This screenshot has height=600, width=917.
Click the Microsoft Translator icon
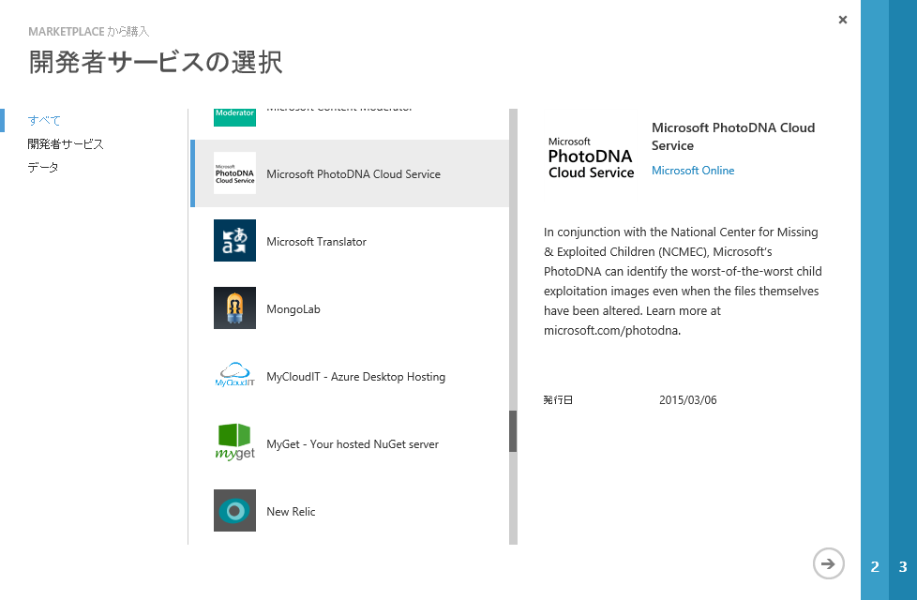click(x=234, y=241)
